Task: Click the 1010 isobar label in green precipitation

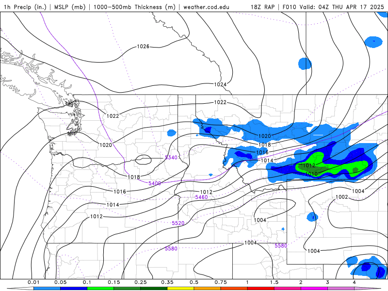Action: pyautogui.click(x=311, y=174)
